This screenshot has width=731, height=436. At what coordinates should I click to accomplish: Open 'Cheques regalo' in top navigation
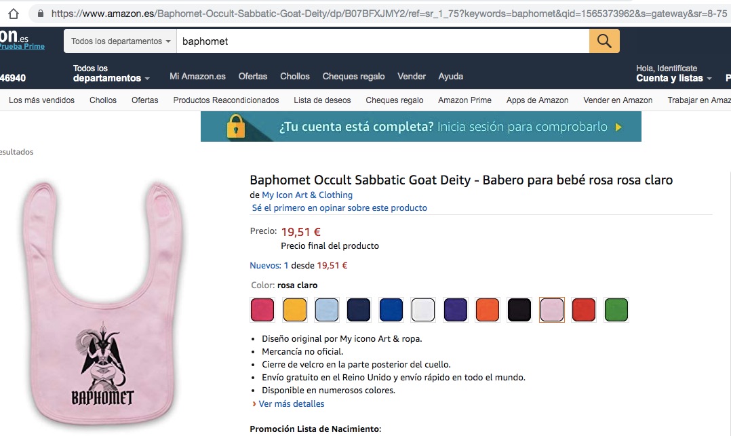[353, 77]
